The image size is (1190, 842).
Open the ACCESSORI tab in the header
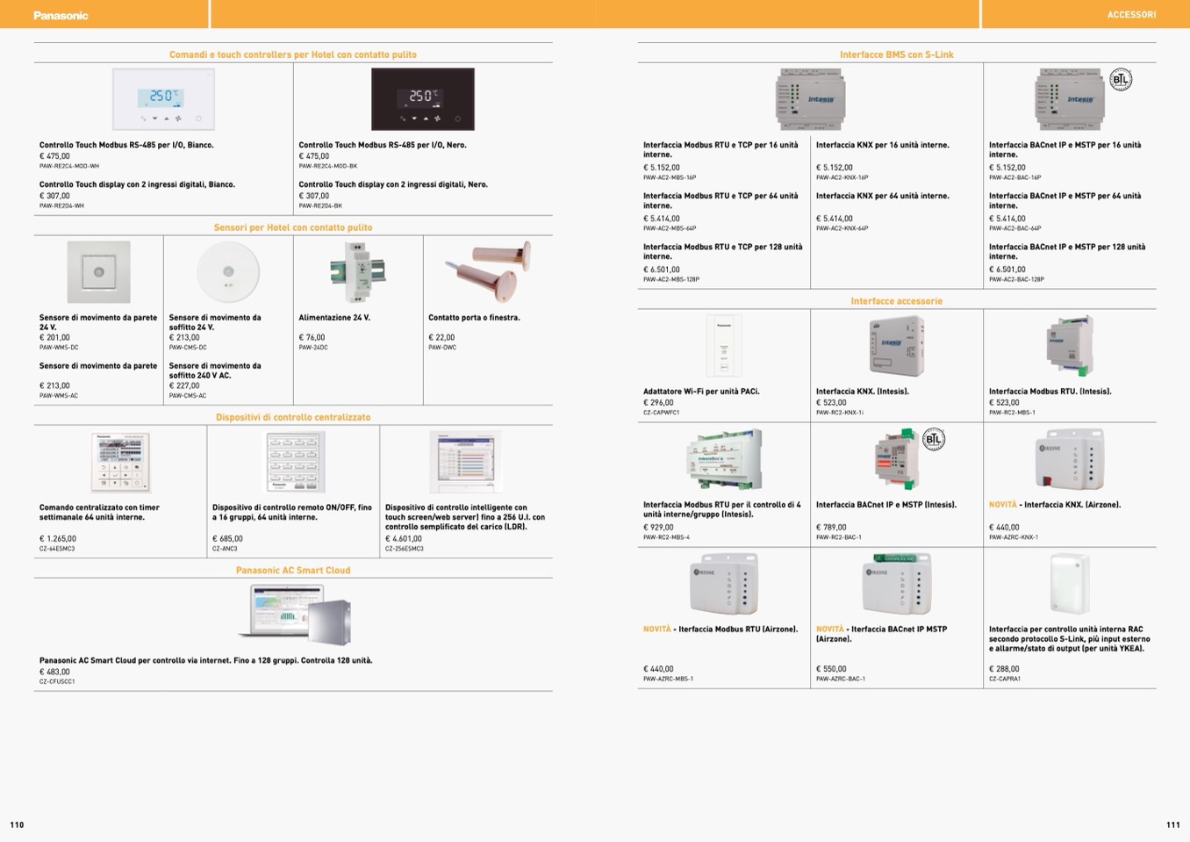point(1130,15)
